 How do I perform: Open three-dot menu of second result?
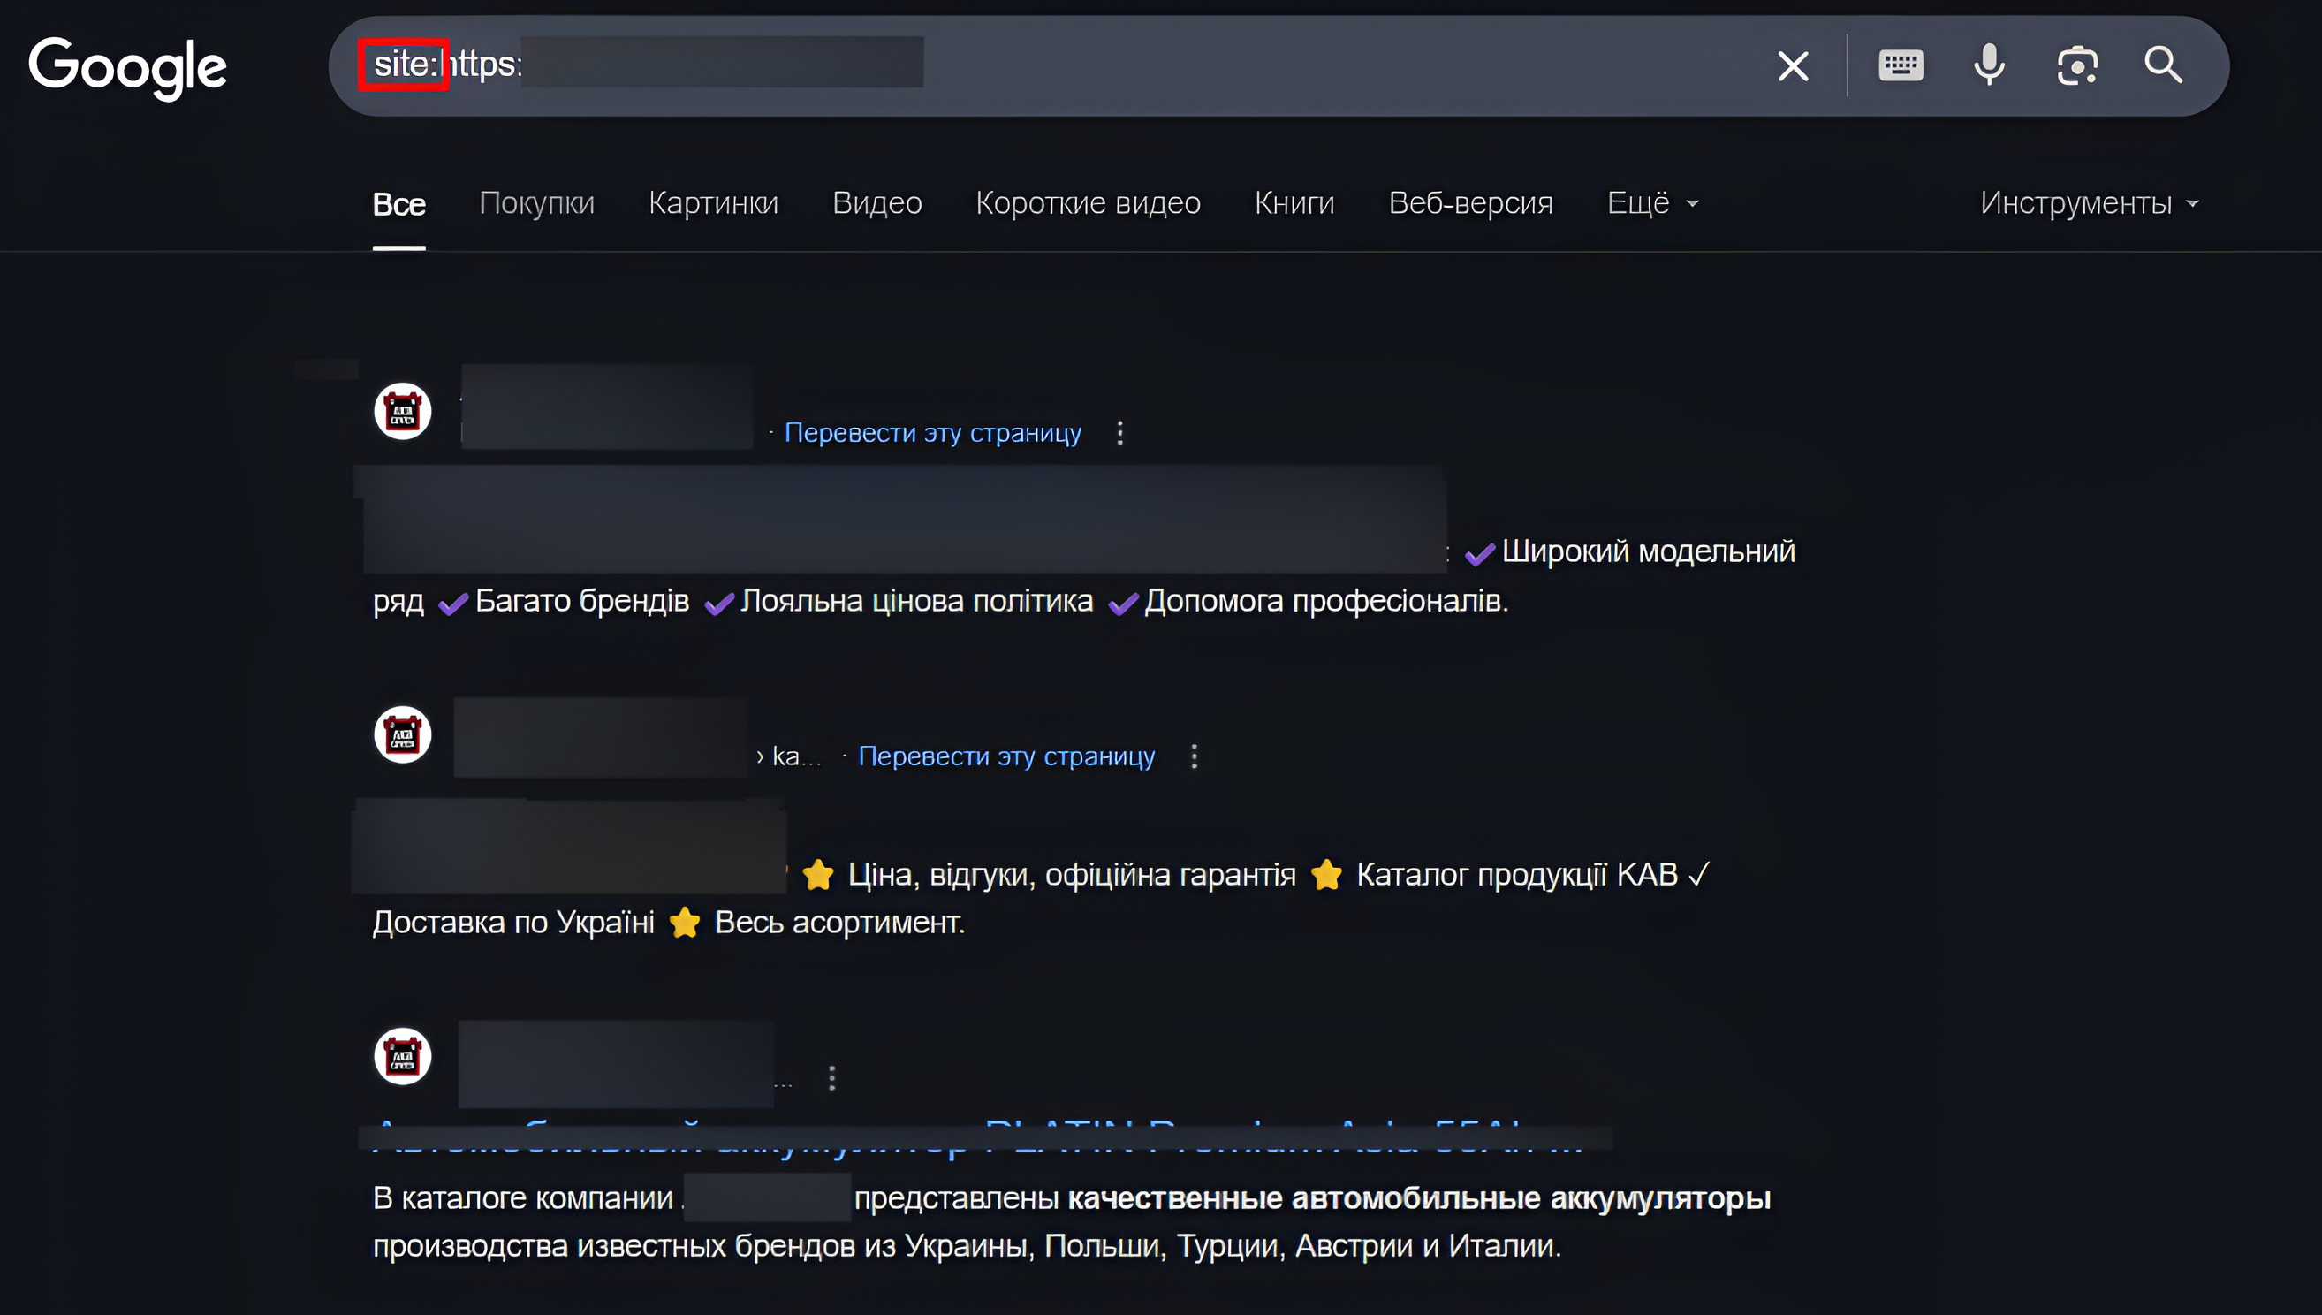(1195, 756)
